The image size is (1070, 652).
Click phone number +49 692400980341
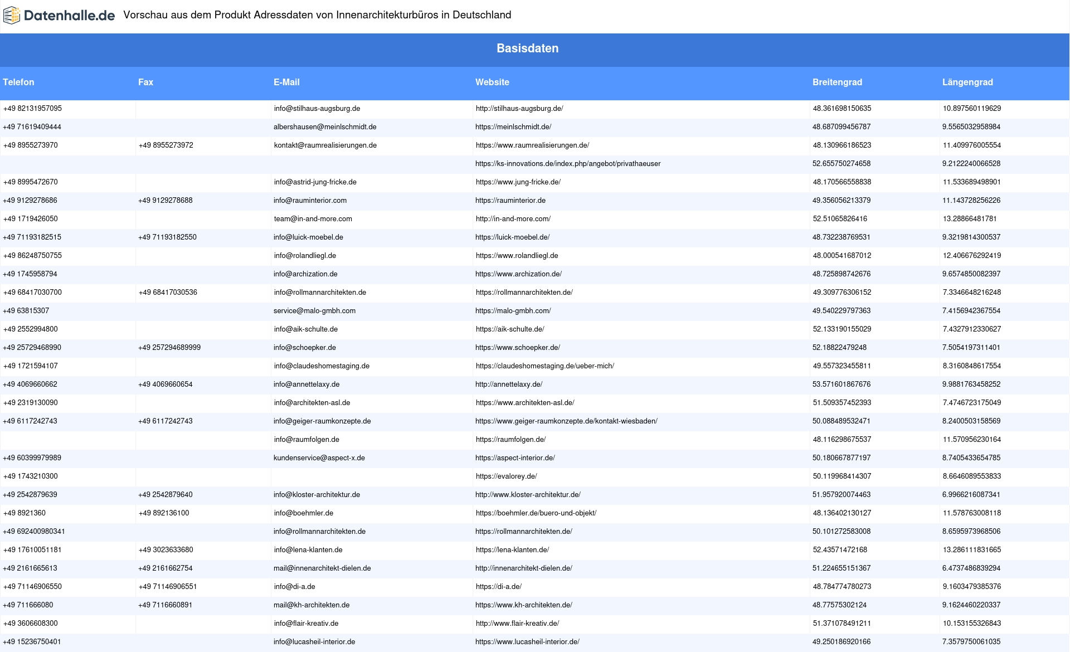(34, 532)
